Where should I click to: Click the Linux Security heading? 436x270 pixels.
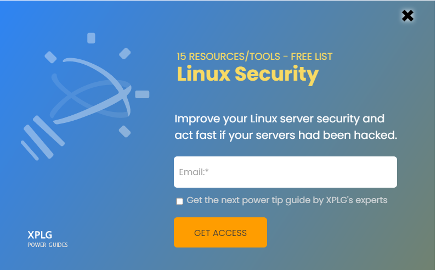pos(248,74)
